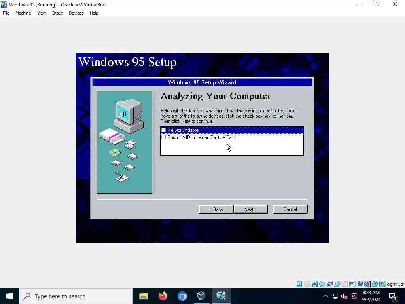Check the Sound, MIDI, or Video Capture Card box
Image resolution: width=405 pixels, height=304 pixels.
pyautogui.click(x=163, y=137)
